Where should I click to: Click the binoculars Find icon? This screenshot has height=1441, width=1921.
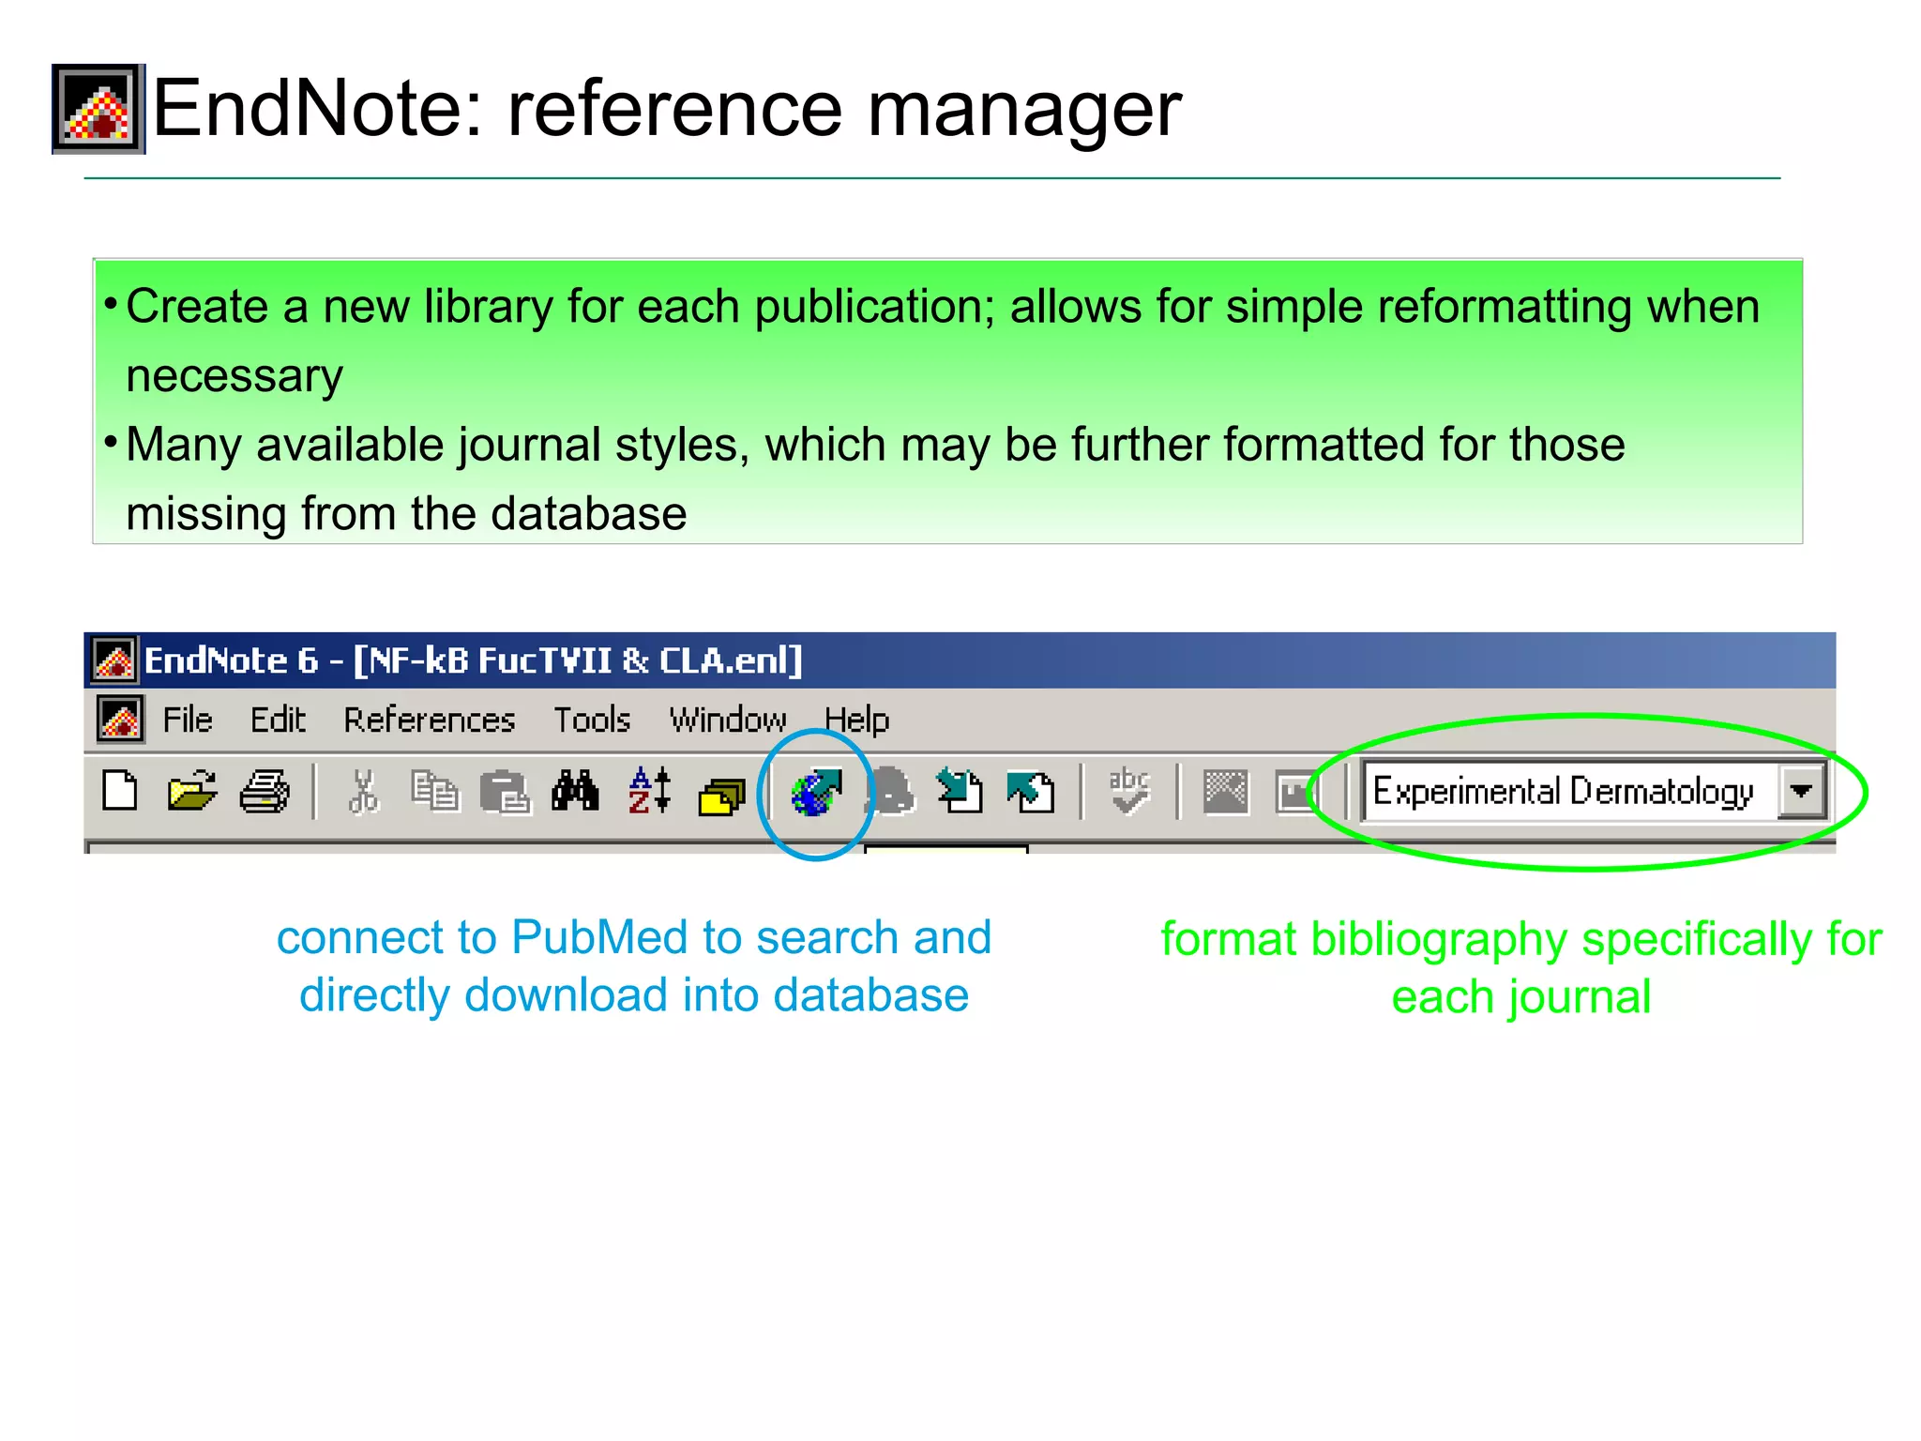tap(576, 791)
